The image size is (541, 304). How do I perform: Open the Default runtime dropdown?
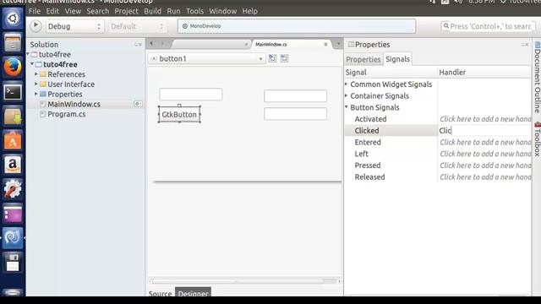click(137, 26)
